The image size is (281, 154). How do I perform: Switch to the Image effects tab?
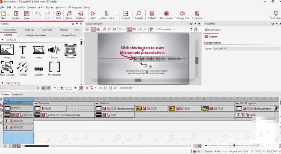click(x=68, y=35)
